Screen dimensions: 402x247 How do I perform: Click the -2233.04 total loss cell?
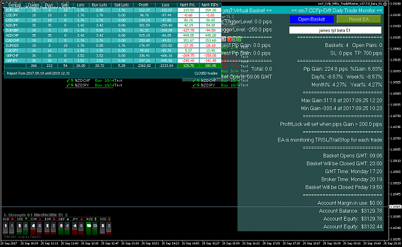pyautogui.click(x=166, y=66)
